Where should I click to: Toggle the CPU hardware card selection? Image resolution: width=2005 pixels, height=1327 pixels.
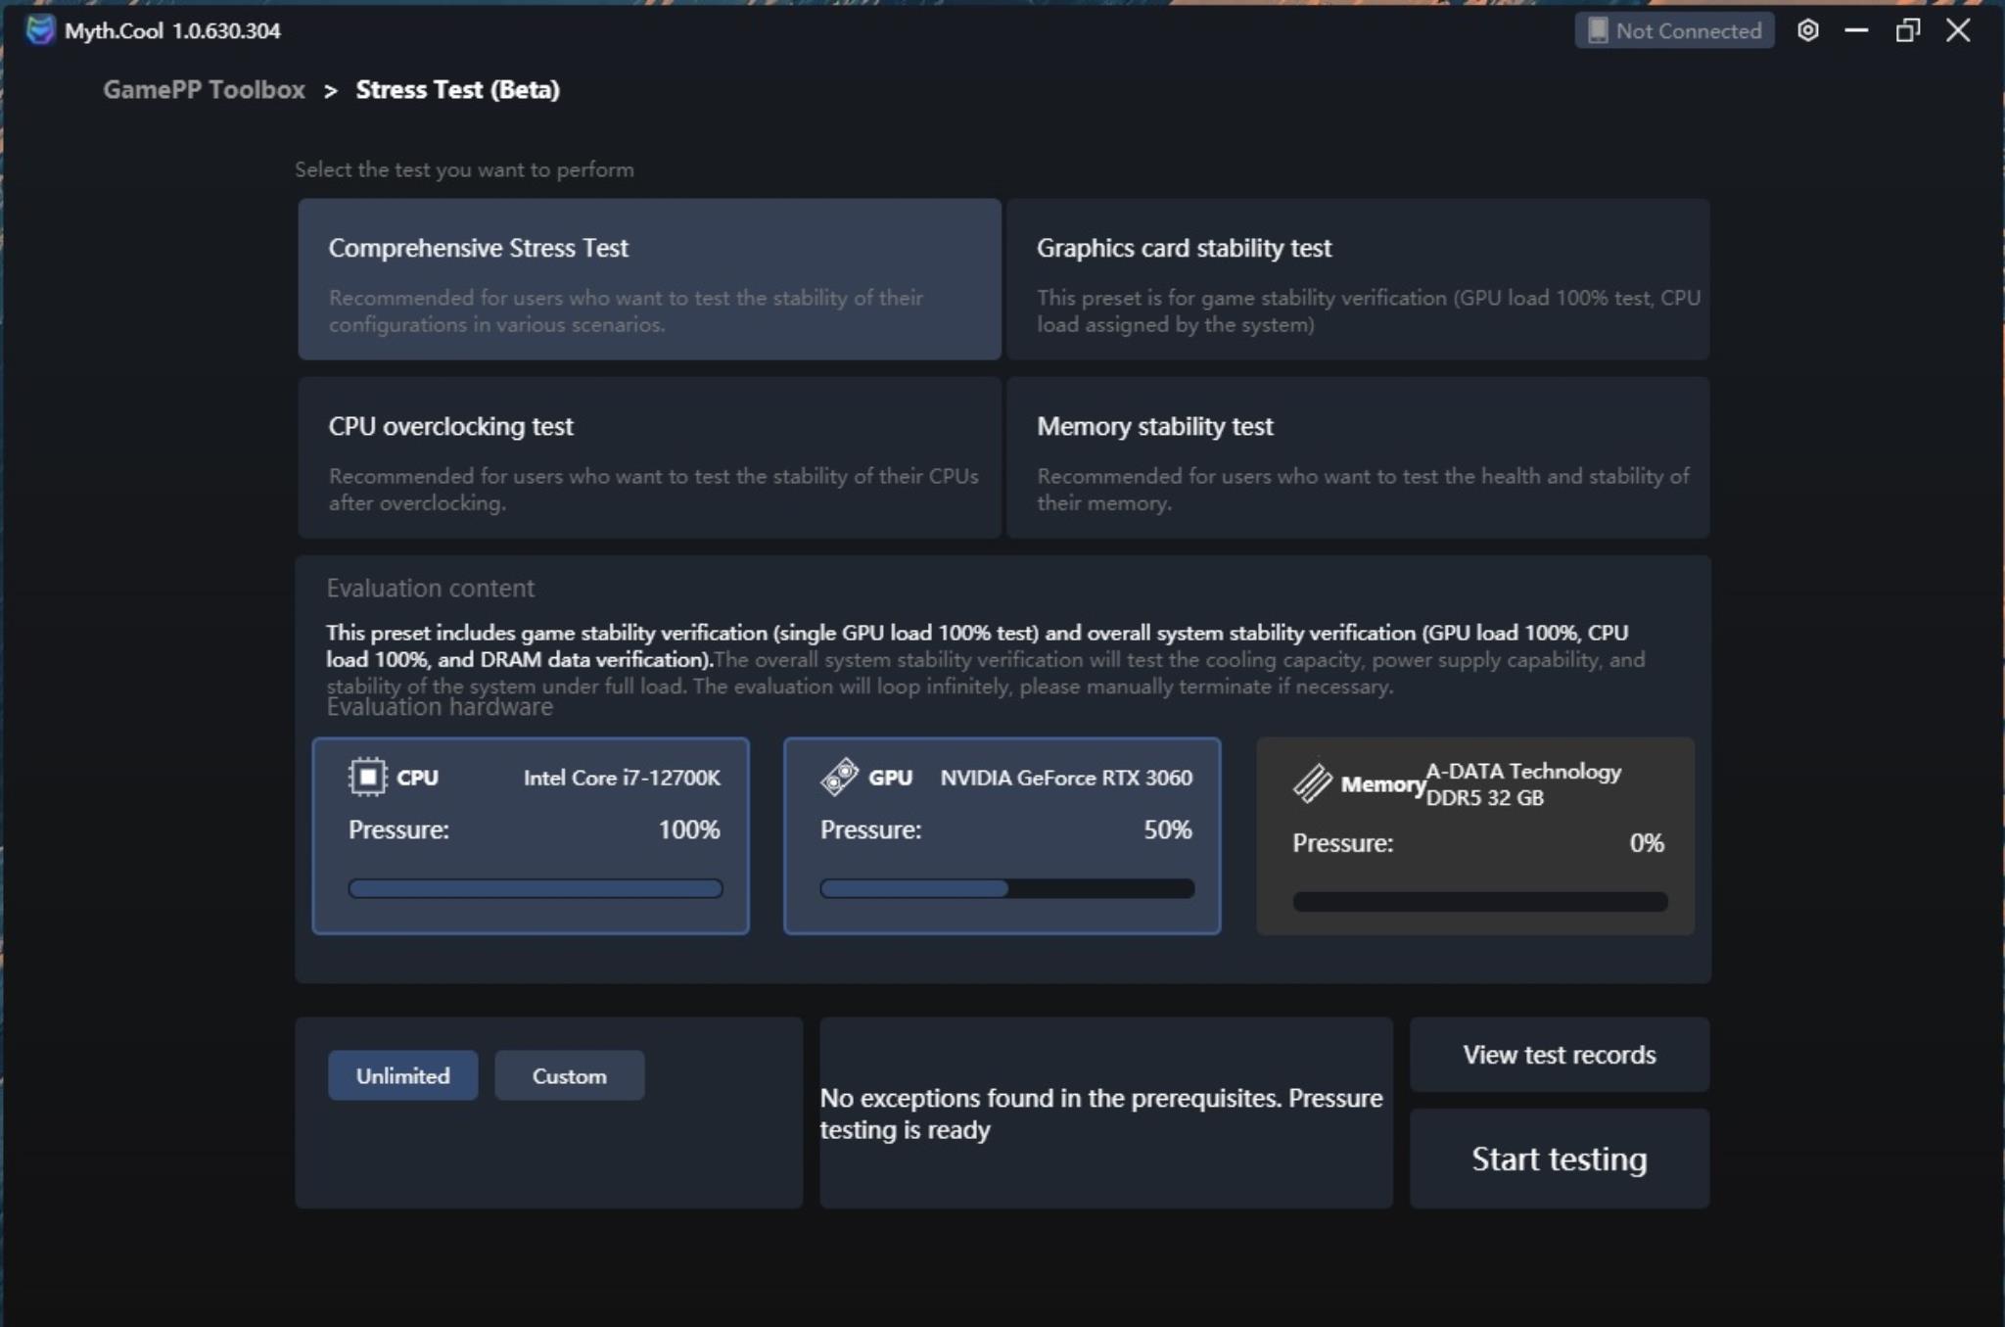pyautogui.click(x=531, y=835)
